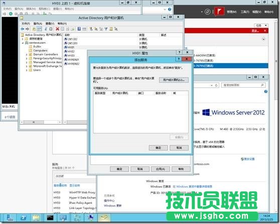Image resolution: width=280 pixels, height=224 pixels.
Task: Select the 2K1202 computer row
Action: click(123, 39)
